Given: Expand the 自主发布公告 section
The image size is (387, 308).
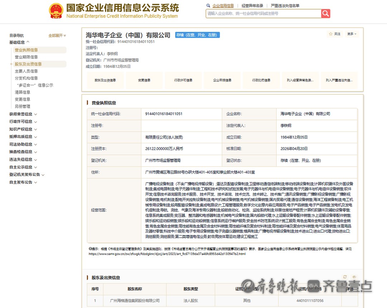Looking at the screenshot, I should 23,182.
